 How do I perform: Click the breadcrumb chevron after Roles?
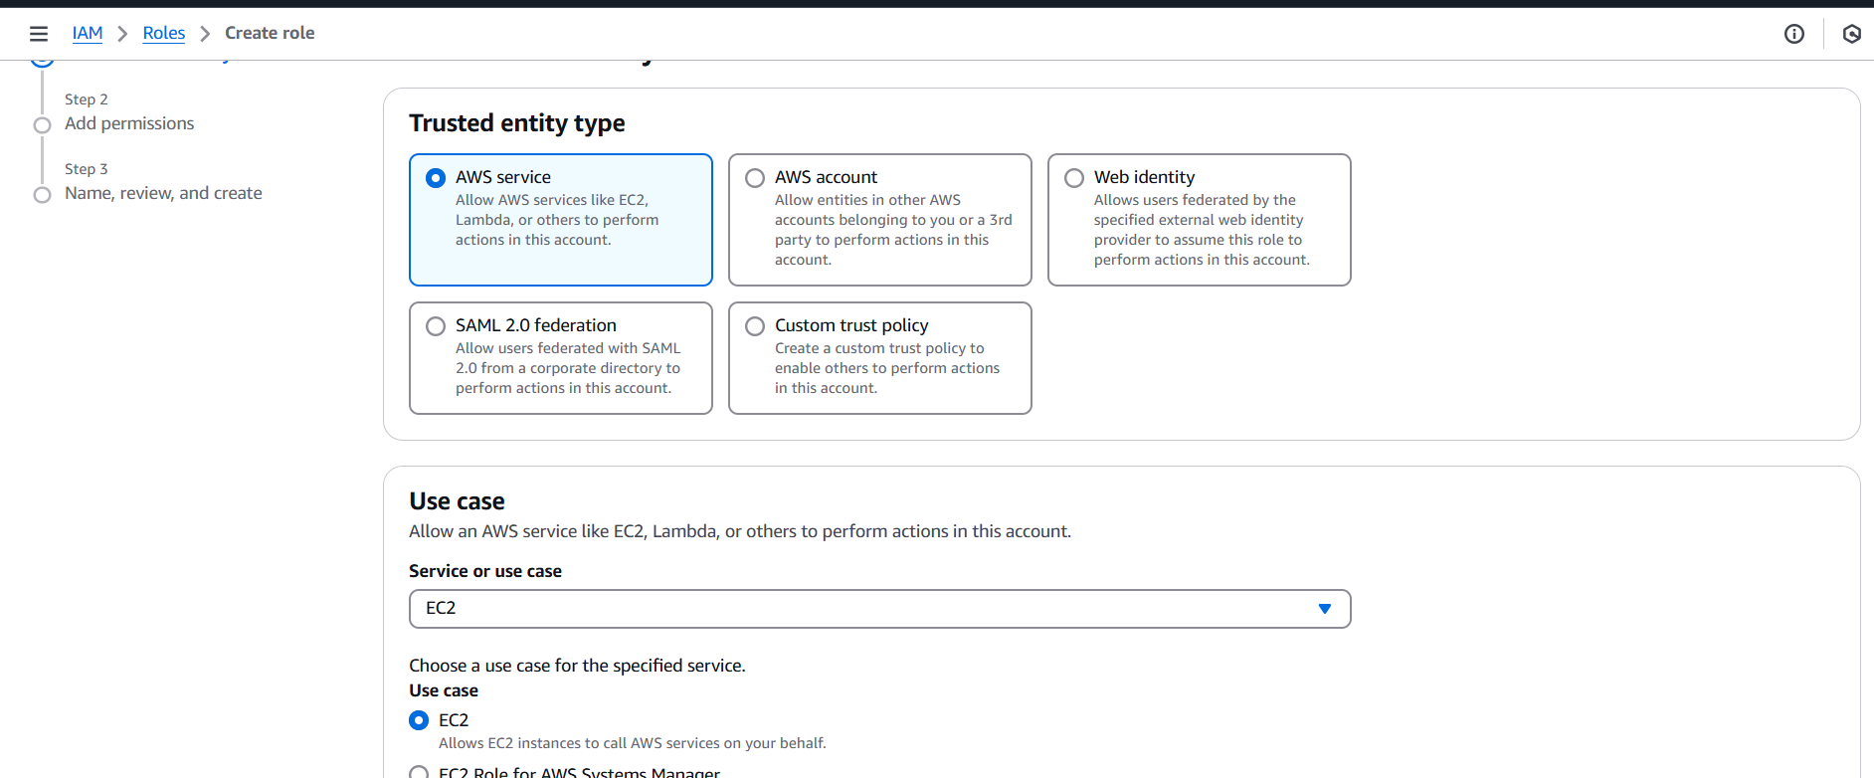point(205,34)
